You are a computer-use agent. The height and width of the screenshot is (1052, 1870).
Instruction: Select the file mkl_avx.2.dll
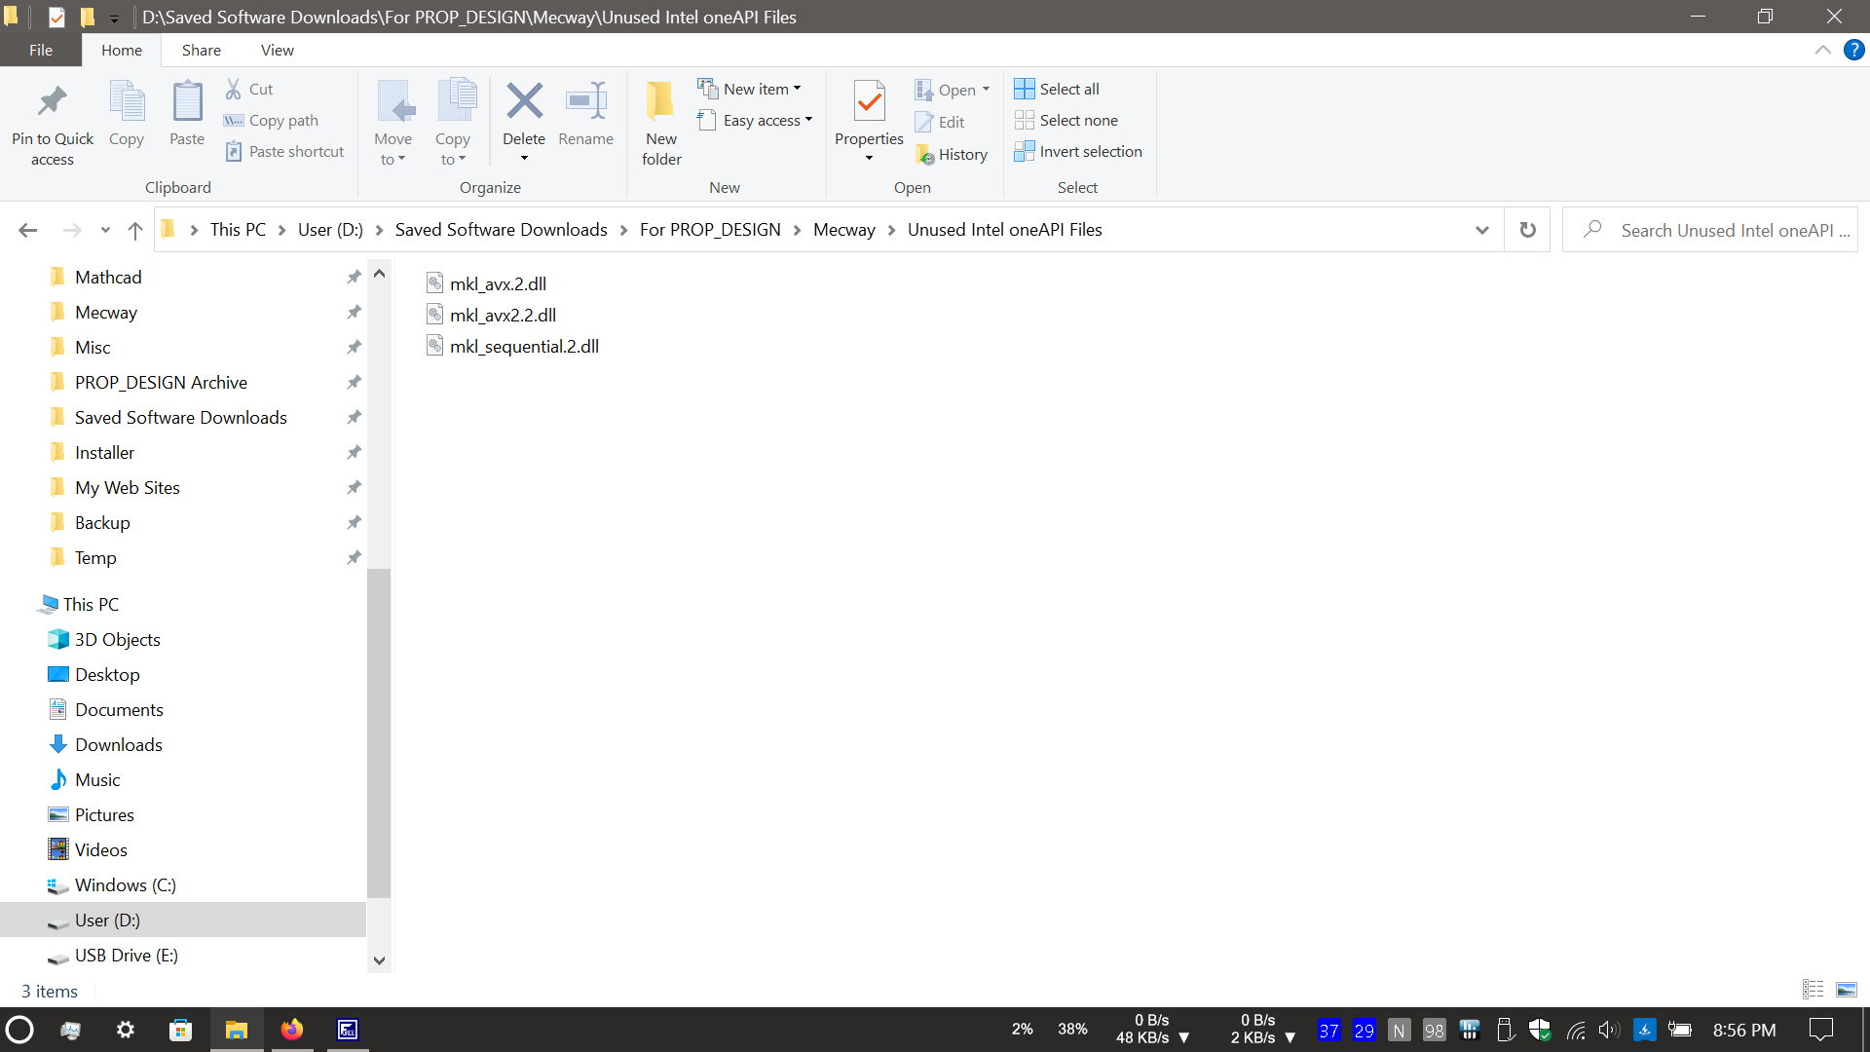pyautogui.click(x=486, y=283)
